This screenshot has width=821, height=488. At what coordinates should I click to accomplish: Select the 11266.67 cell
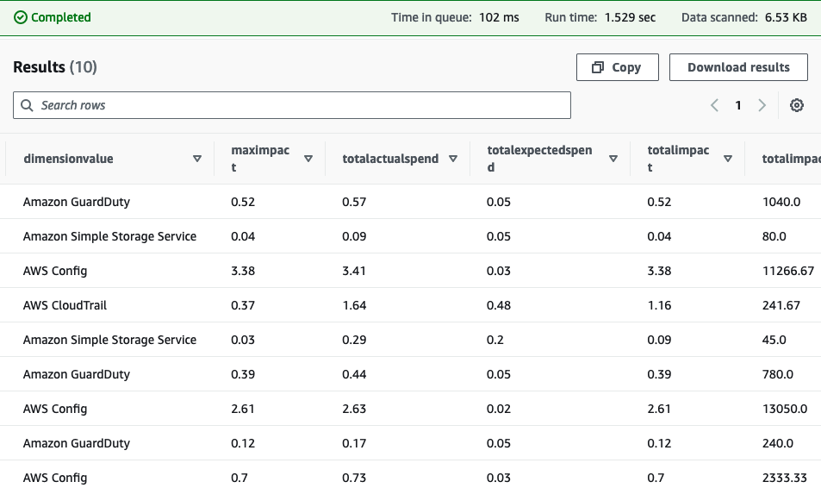788,271
